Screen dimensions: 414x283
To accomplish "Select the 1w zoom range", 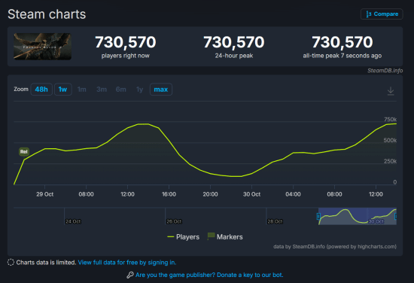I will 62,90.
